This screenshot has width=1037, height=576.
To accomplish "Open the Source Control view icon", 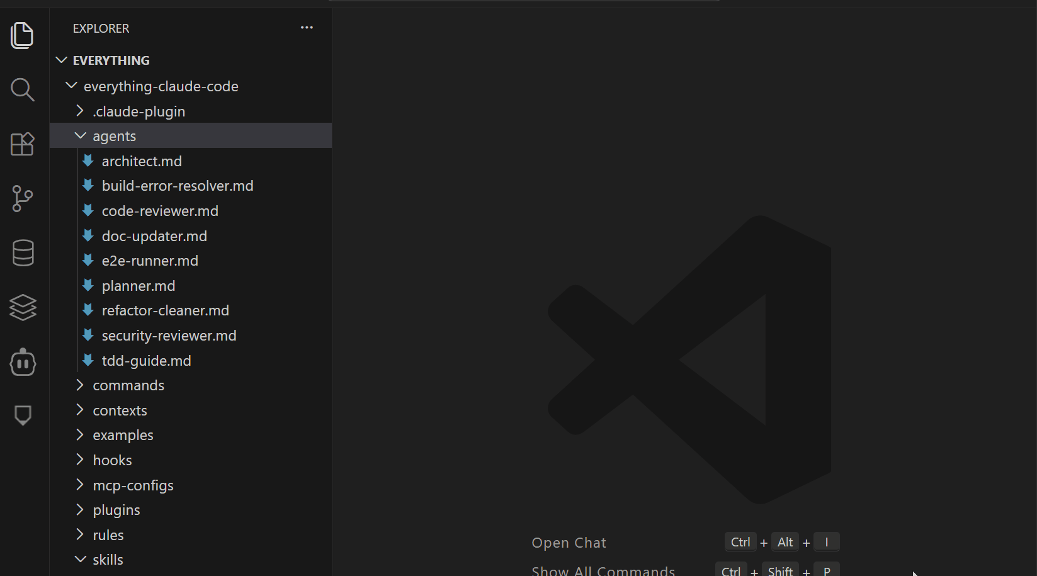I will [x=23, y=199].
